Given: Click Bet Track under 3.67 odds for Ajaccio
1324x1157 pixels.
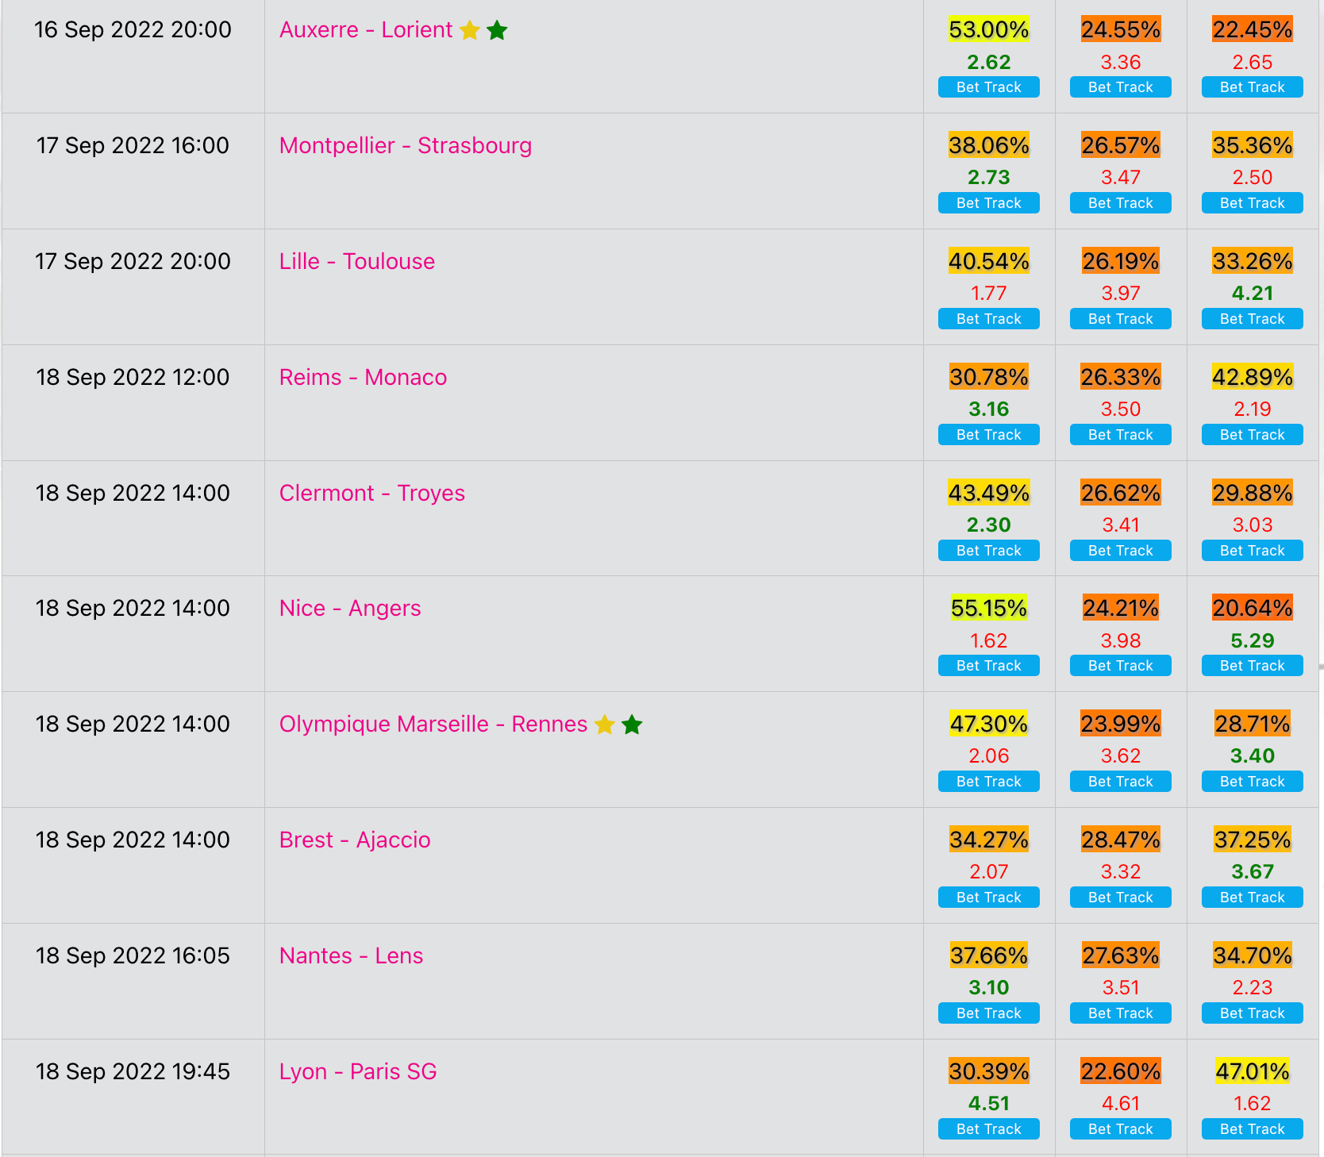Looking at the screenshot, I should pos(1253,898).
